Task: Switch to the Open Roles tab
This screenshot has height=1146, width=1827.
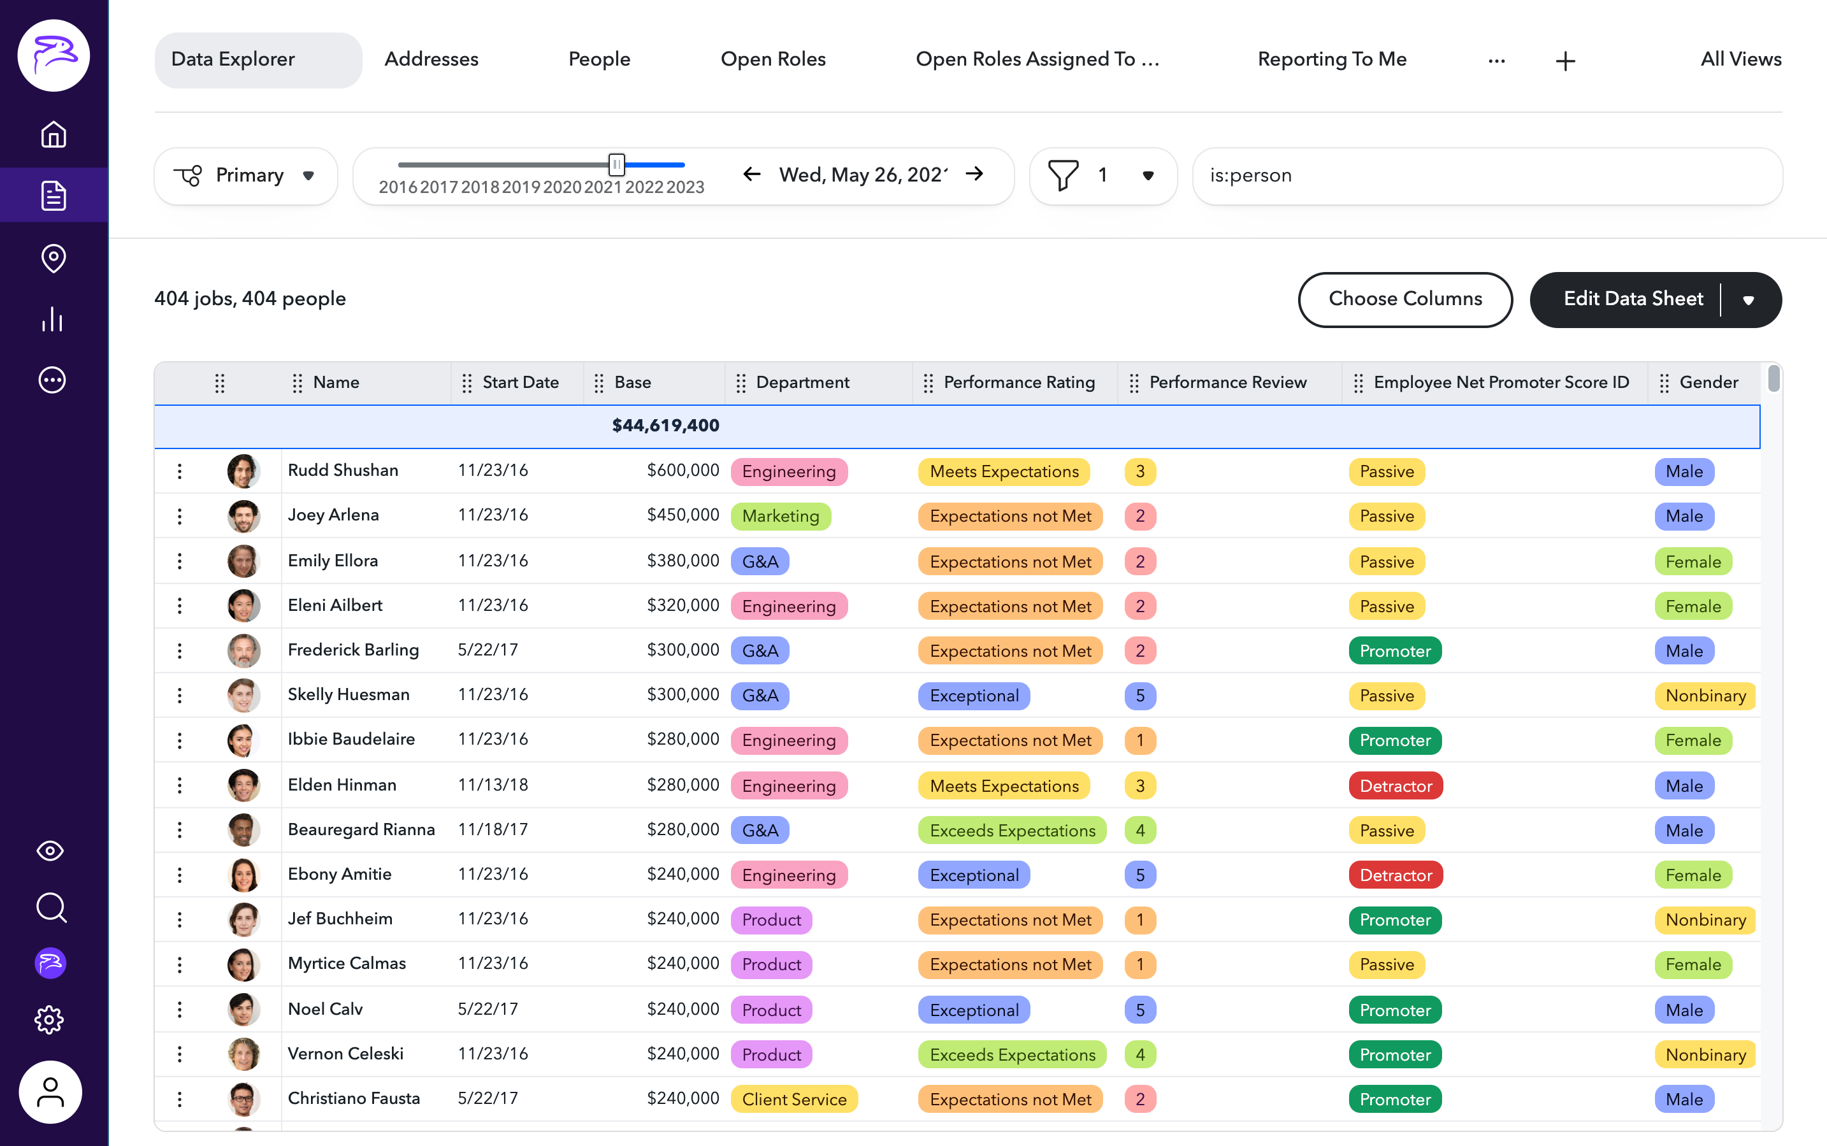Action: (772, 59)
